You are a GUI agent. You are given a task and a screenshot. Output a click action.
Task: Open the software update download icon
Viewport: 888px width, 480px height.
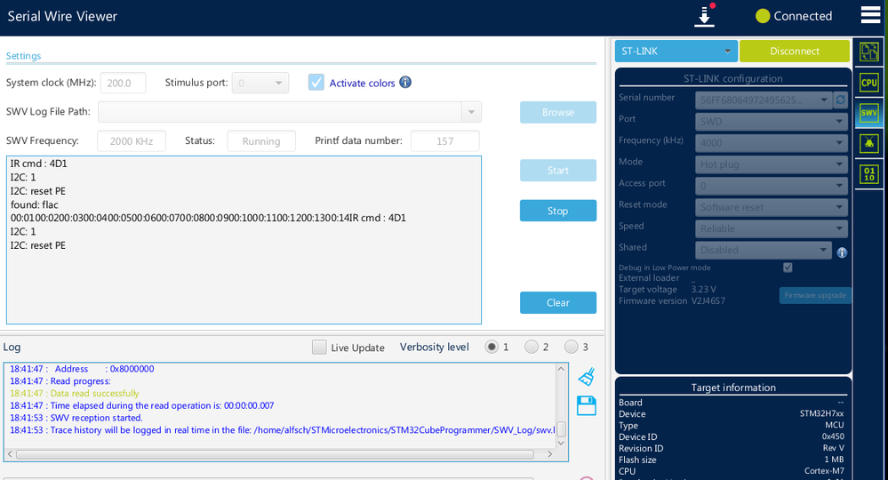pos(705,16)
